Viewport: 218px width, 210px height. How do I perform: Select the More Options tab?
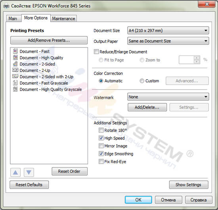pos(36,18)
